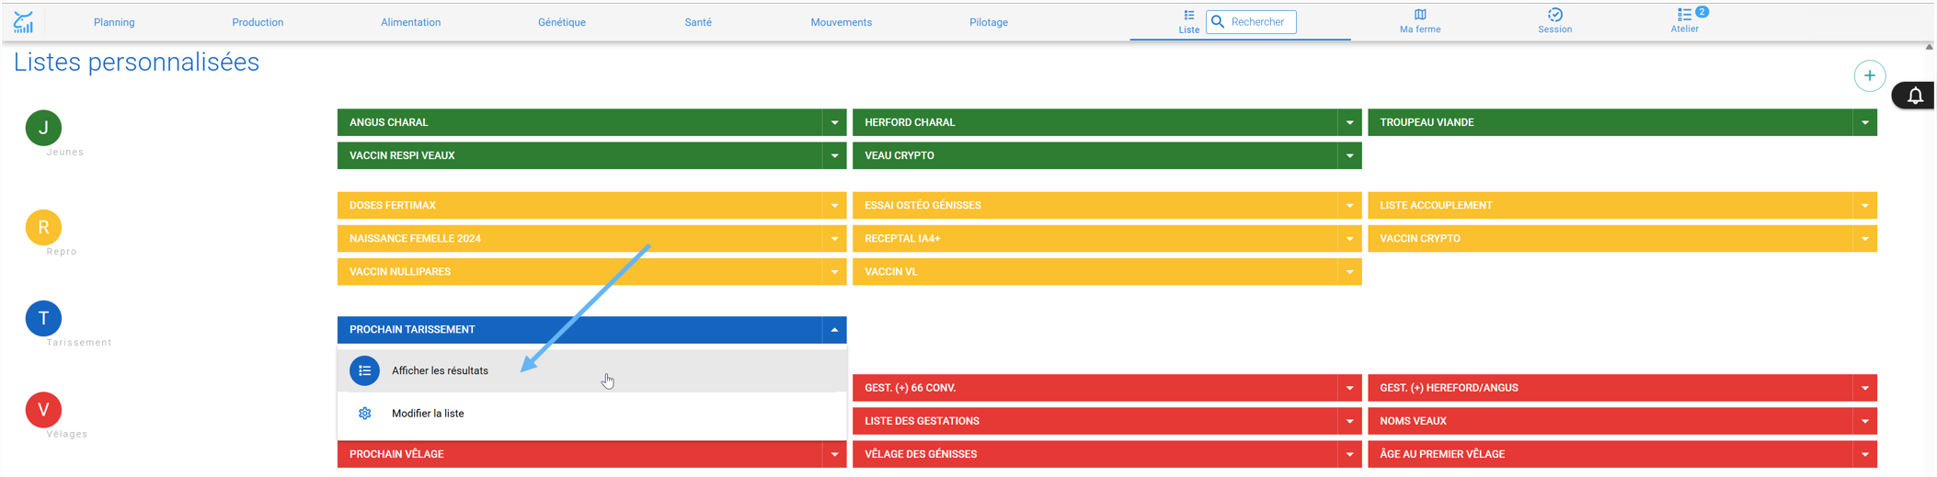This screenshot has height=477, width=1937.
Task: Open the HERFORD CHARAL list
Action: click(x=1095, y=122)
